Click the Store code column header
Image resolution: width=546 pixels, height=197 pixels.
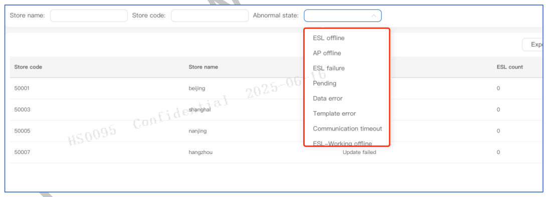[28, 67]
